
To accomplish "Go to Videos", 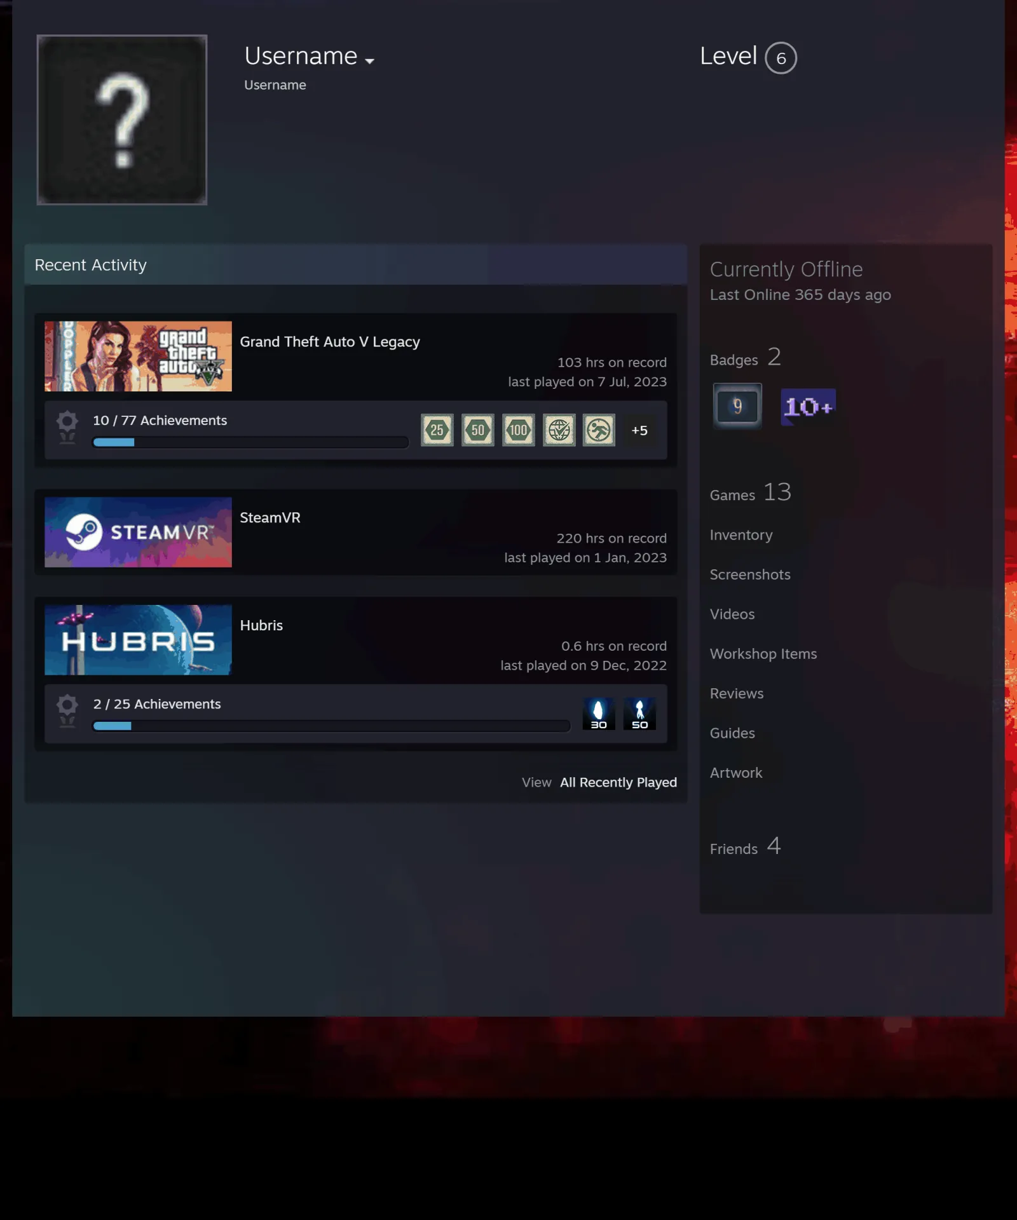I will (x=732, y=614).
